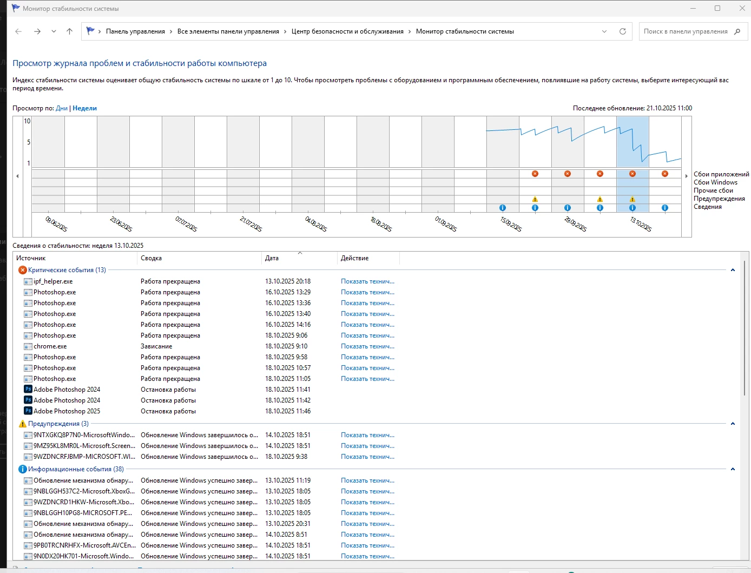Select Adobe Photoshop 2024 at 18.10.2025 11:41

click(209, 390)
